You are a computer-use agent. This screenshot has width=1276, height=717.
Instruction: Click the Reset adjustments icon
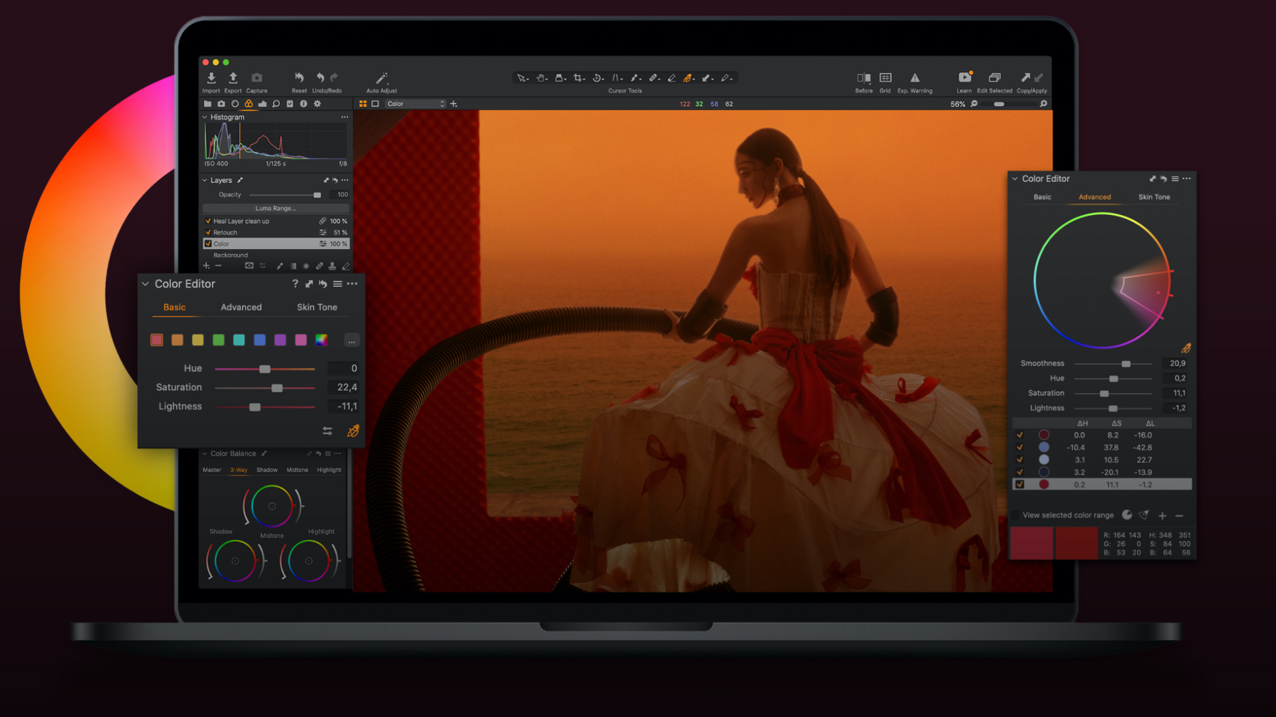tap(299, 78)
